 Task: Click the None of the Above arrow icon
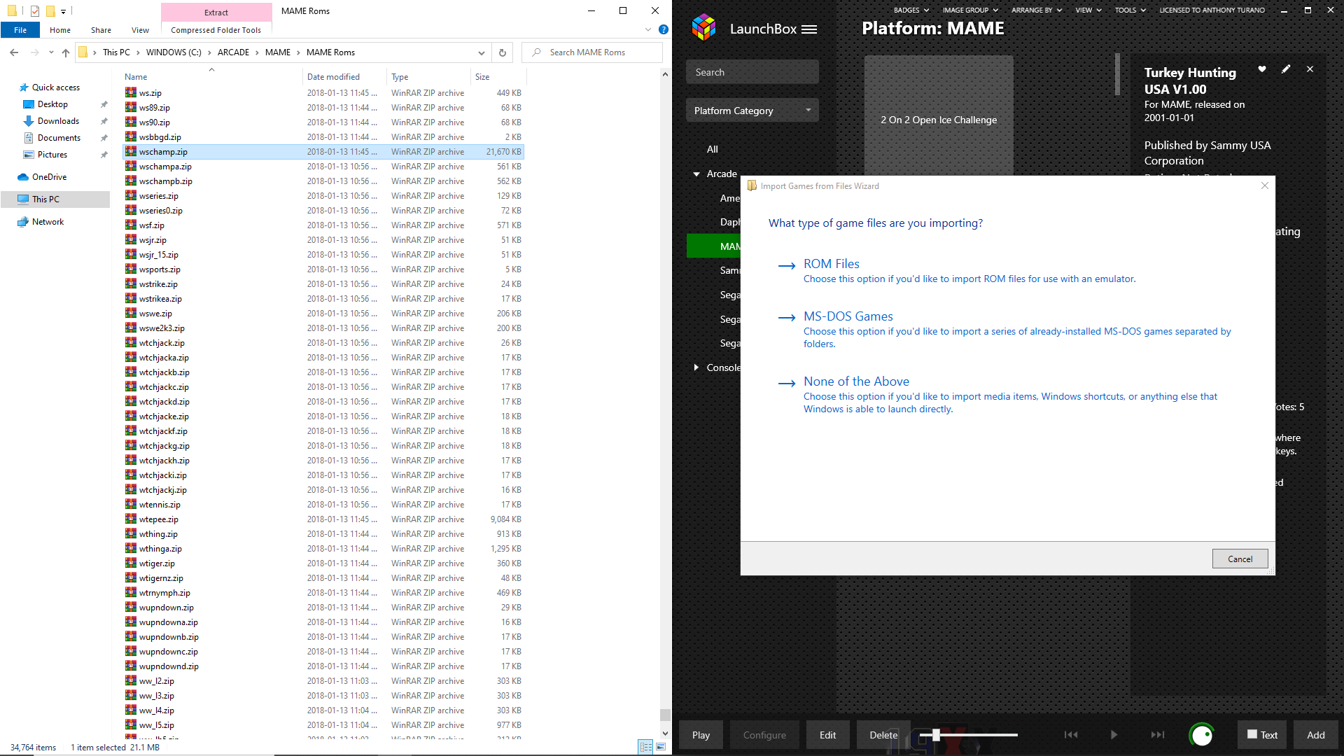pos(787,384)
